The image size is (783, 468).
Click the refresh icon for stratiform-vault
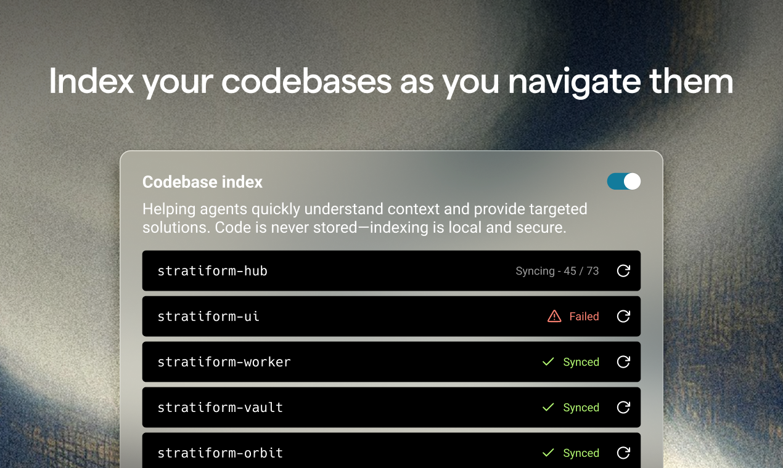pyautogui.click(x=623, y=408)
